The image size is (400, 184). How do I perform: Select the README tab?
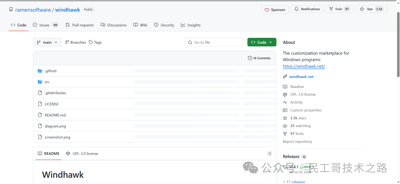tap(49, 153)
